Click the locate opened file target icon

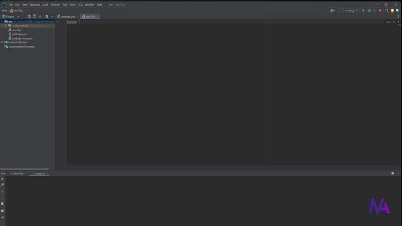29,16
